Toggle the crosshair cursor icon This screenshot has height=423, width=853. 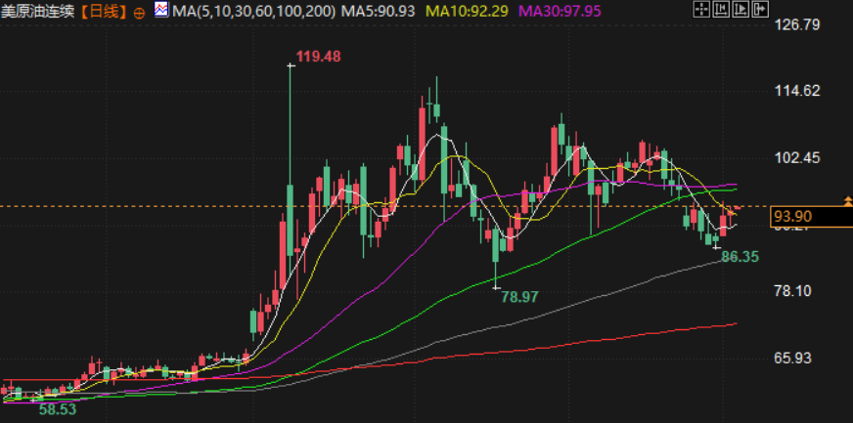coord(701,8)
